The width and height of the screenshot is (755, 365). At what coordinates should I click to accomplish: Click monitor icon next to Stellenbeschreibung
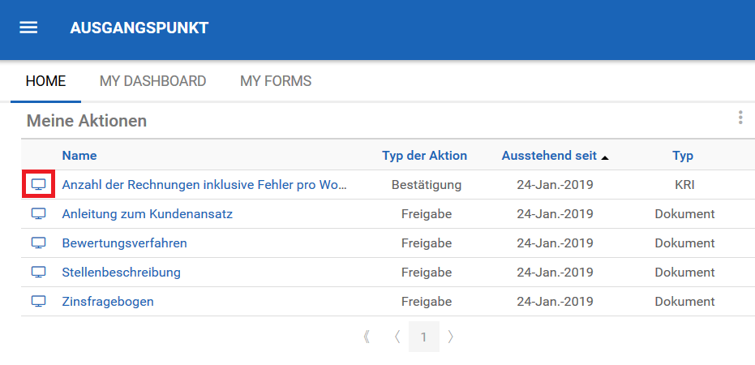tap(38, 273)
